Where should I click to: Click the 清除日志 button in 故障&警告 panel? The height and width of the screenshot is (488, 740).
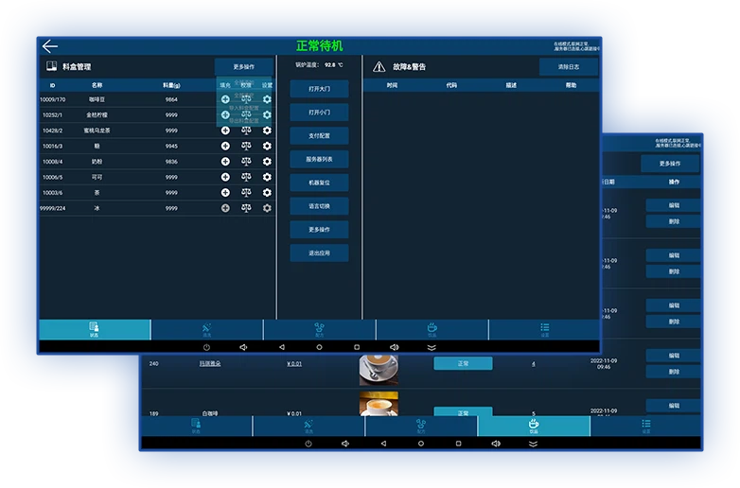[569, 67]
